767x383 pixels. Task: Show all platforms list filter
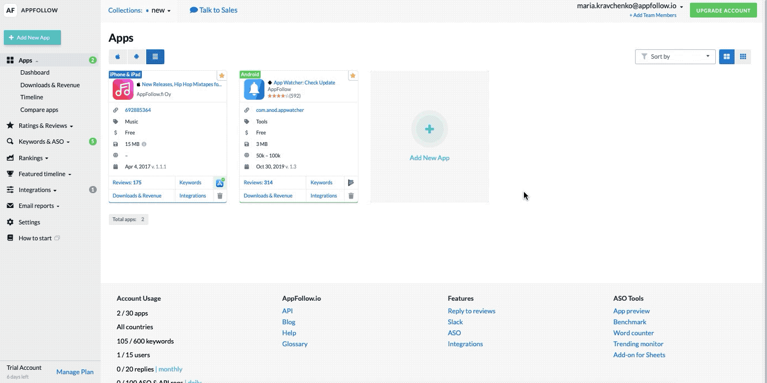pyautogui.click(x=155, y=57)
